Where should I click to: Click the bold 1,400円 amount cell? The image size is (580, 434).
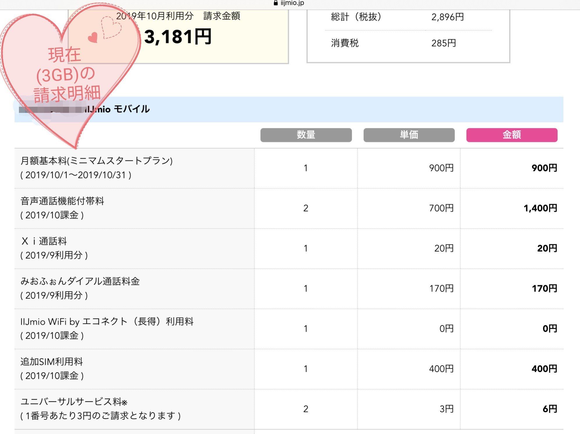pos(540,208)
